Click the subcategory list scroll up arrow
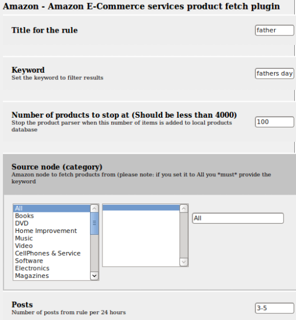This screenshot has height=320, width=296. click(184, 209)
